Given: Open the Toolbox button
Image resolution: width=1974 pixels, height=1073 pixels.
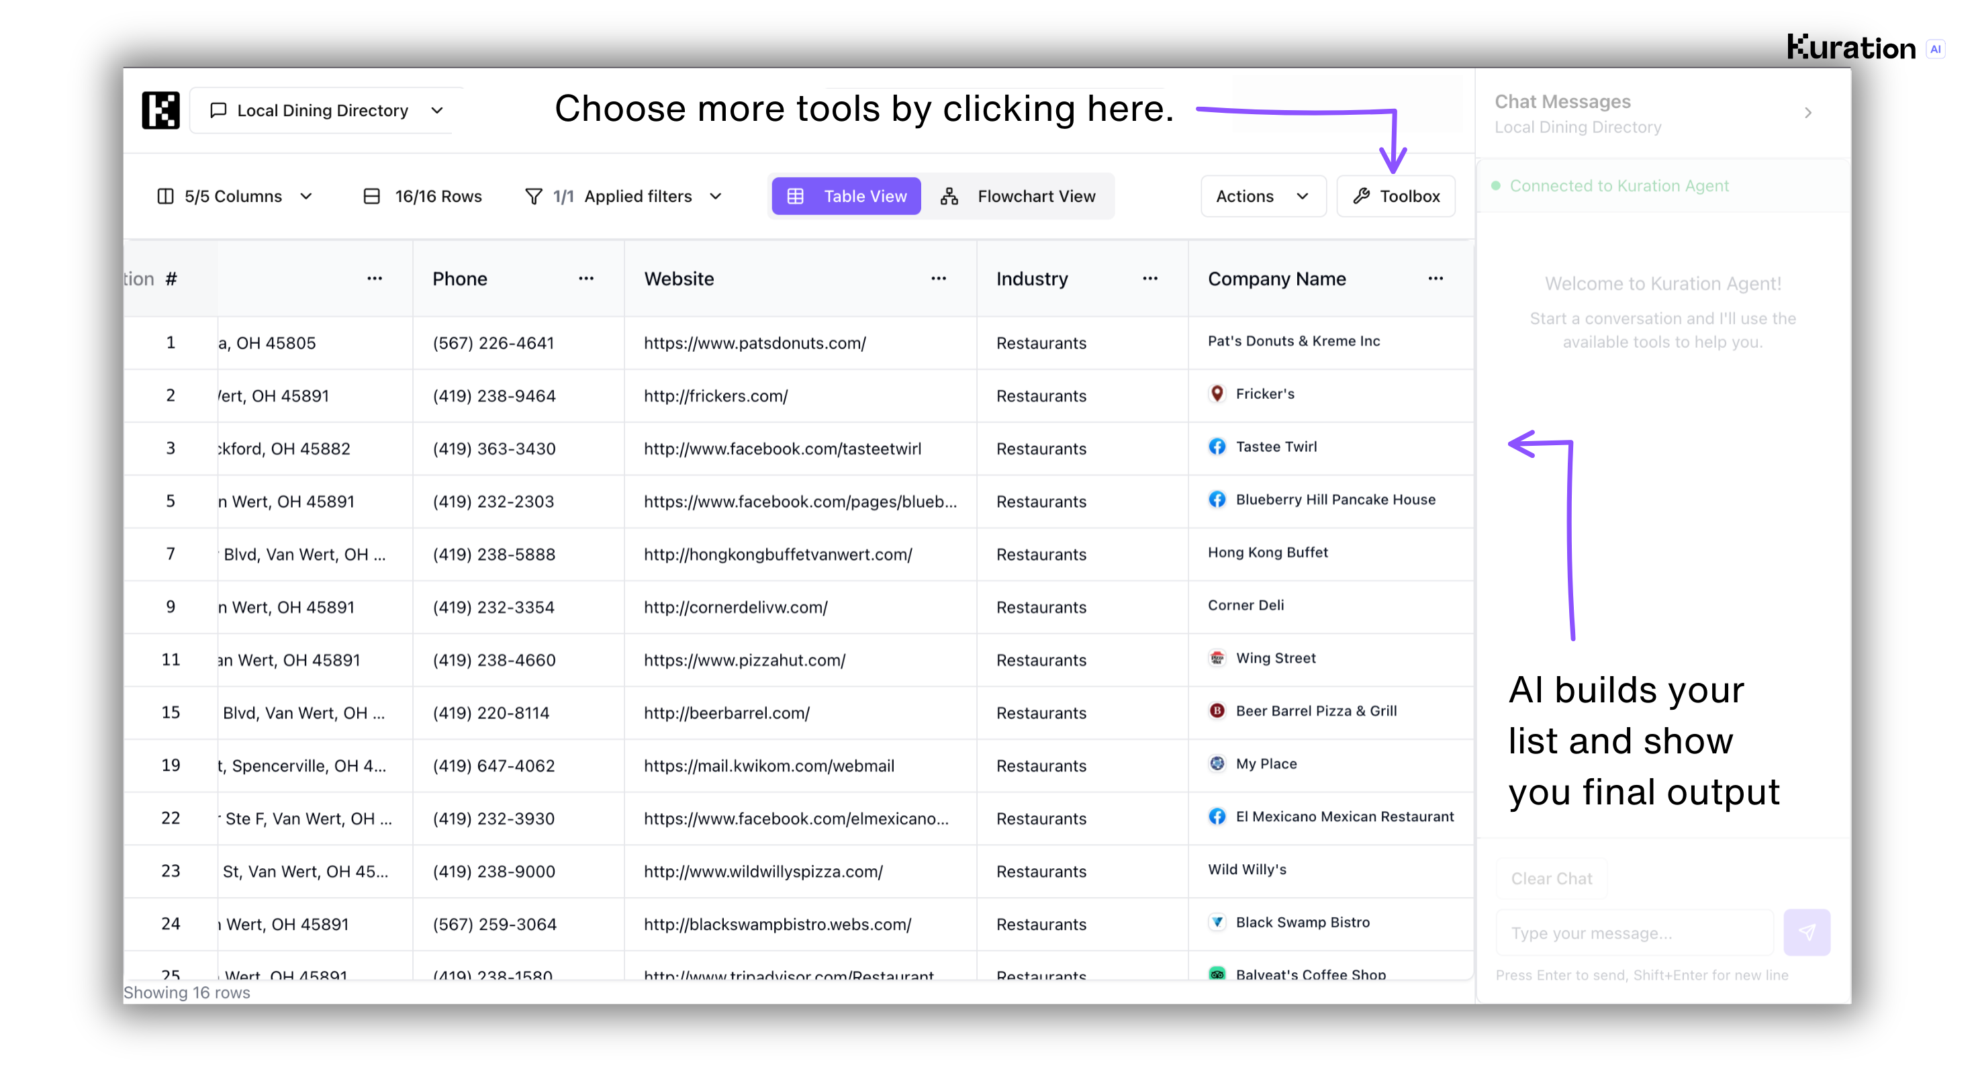Looking at the screenshot, I should [x=1395, y=196].
